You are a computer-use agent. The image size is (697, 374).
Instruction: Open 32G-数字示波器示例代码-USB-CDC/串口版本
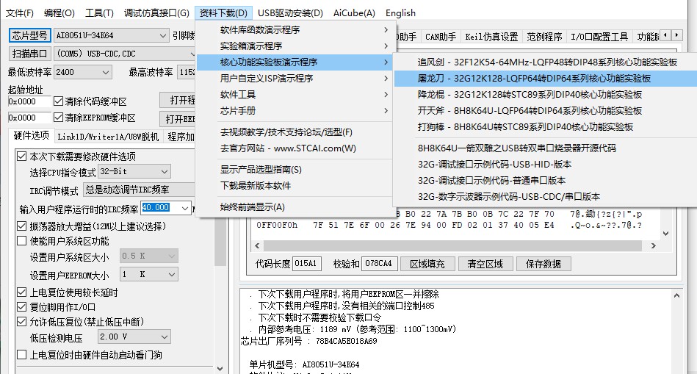(546, 197)
